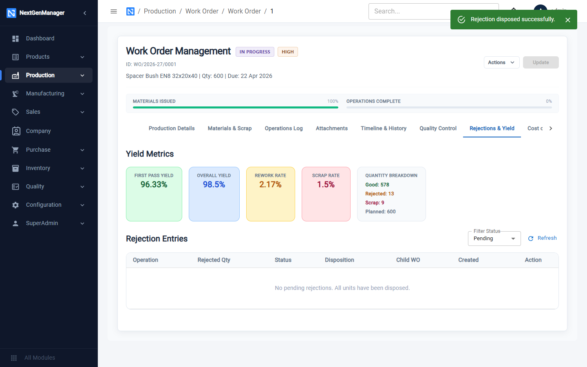This screenshot has height=367, width=587.
Task: Click the Materials Issued progress bar
Action: coord(236,107)
